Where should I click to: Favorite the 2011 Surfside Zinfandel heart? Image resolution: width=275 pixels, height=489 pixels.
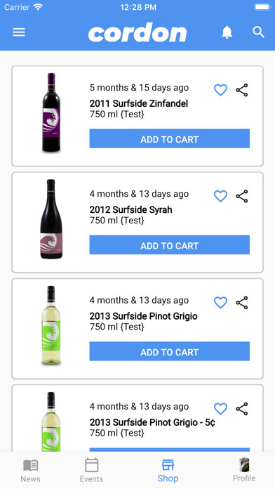220,90
